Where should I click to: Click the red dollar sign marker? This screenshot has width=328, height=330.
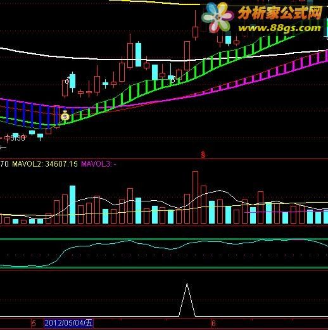203,155
